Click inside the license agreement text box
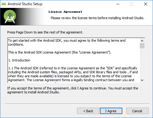 click(x=74, y=60)
